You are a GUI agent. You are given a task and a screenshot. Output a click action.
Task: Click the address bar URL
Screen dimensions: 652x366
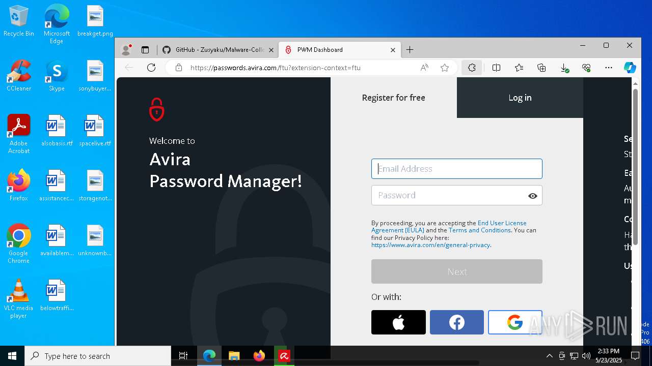[x=275, y=68]
